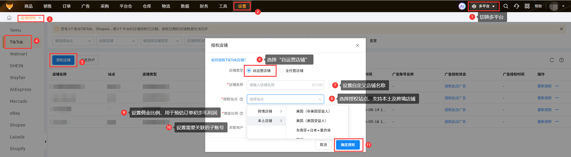571x157 pixels.
Task: Click more options in the first table row
Action: pos(557,86)
